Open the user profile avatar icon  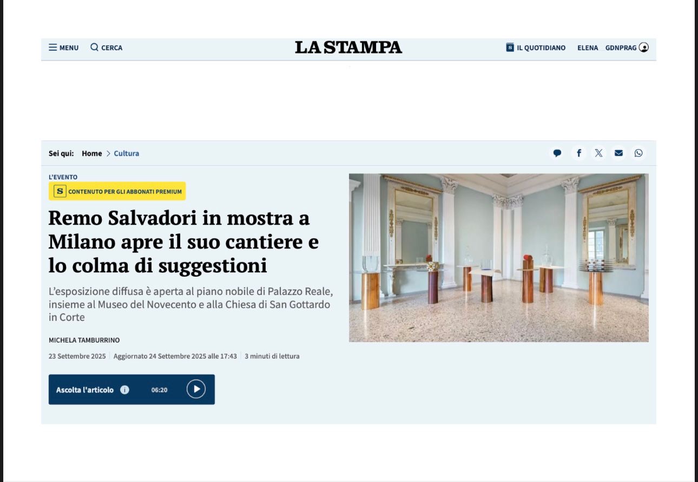643,48
